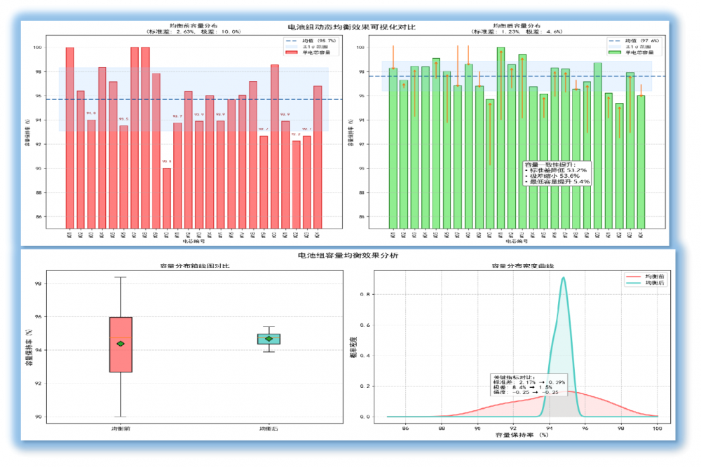Click the 均衡后 x-axis label under boxplot
This screenshot has height=467, width=701.
click(268, 427)
